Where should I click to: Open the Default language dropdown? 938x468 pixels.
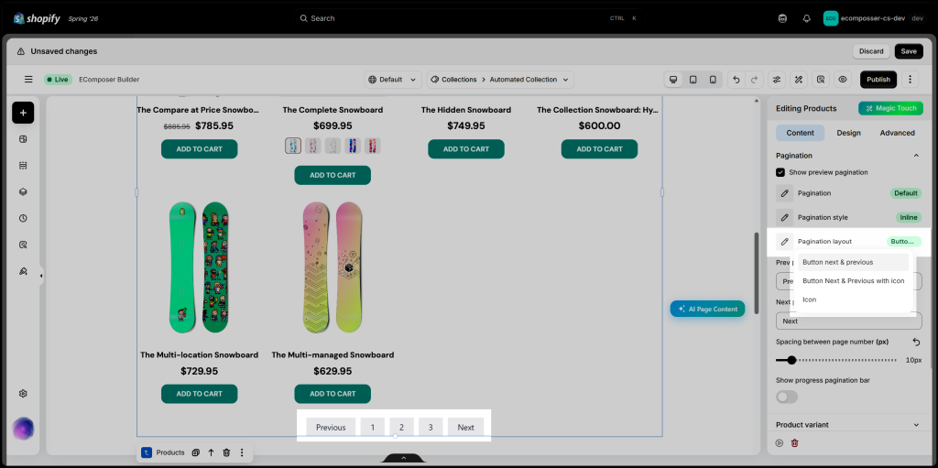point(392,80)
